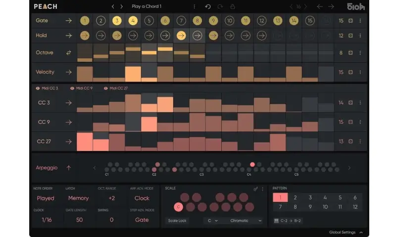Hide the Midi CC 3 lane
The image size is (396, 237).
point(38,88)
